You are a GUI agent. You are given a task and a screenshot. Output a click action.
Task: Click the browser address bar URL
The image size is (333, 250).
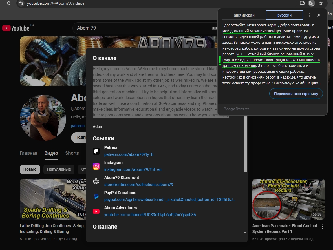point(55,3)
